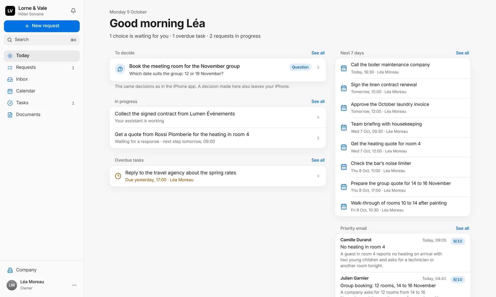Click the LM user avatar
Viewport: 496px width, 297px height.
tap(12, 285)
